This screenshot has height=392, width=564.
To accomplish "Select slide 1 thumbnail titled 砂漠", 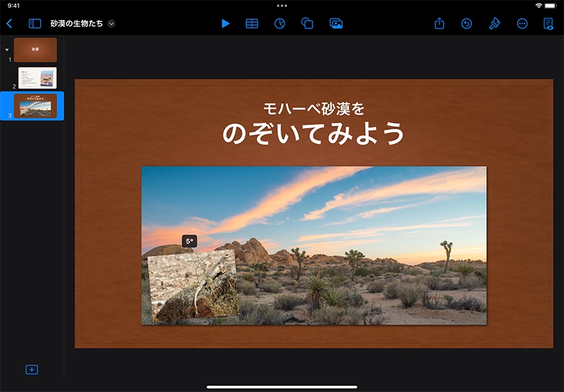I will (x=35, y=50).
